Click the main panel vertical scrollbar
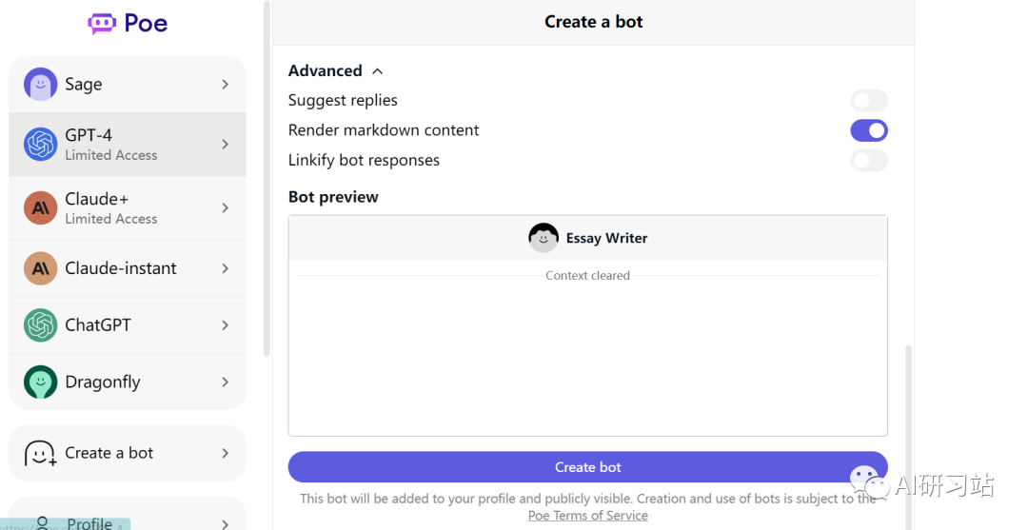 [909, 437]
